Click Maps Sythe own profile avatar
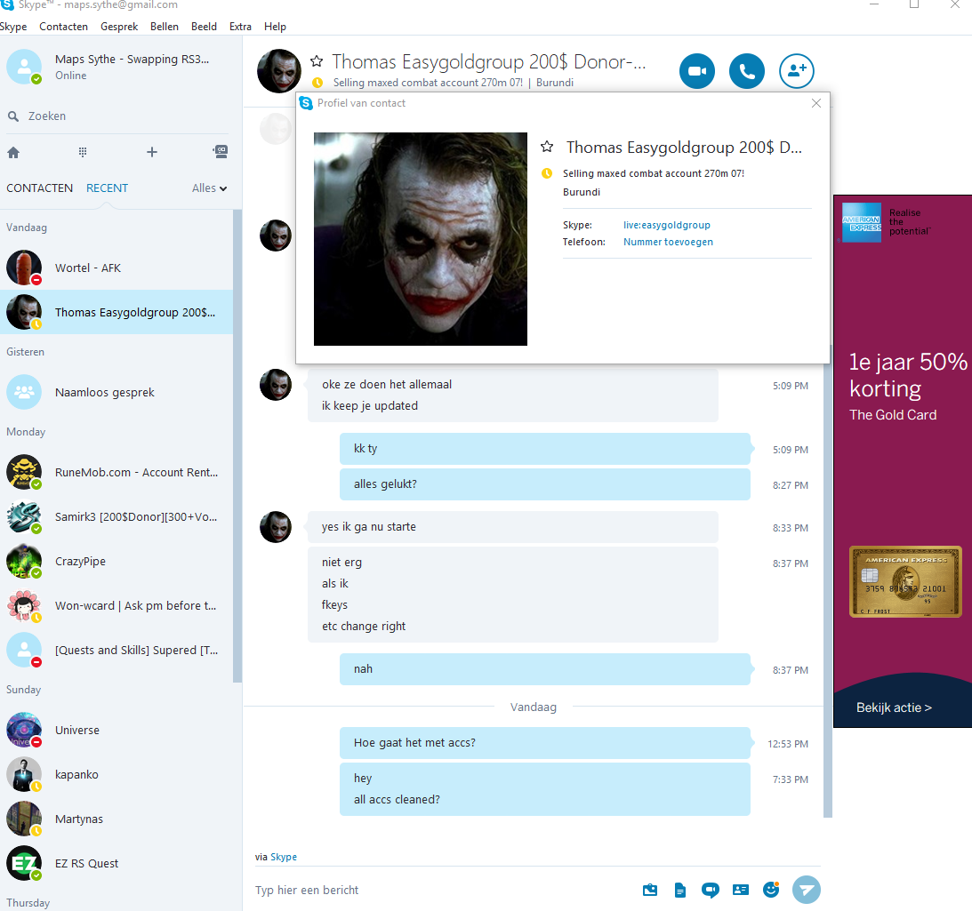972x911 pixels. click(x=24, y=67)
